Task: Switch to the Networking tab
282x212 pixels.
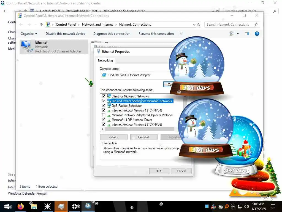Action: tap(105, 60)
